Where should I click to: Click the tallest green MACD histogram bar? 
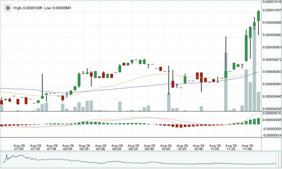click(259, 121)
